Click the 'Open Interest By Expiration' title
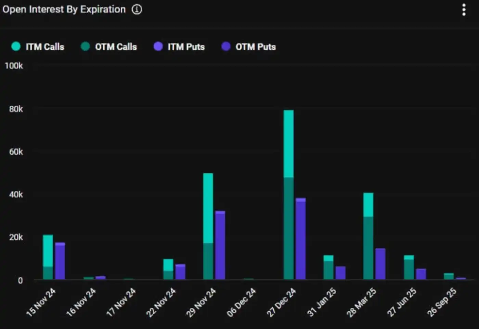This screenshot has height=329, width=479. click(x=64, y=10)
